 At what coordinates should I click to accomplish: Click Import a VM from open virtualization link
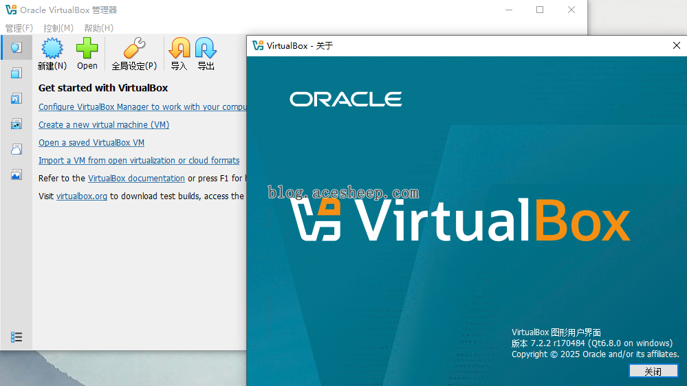(139, 161)
